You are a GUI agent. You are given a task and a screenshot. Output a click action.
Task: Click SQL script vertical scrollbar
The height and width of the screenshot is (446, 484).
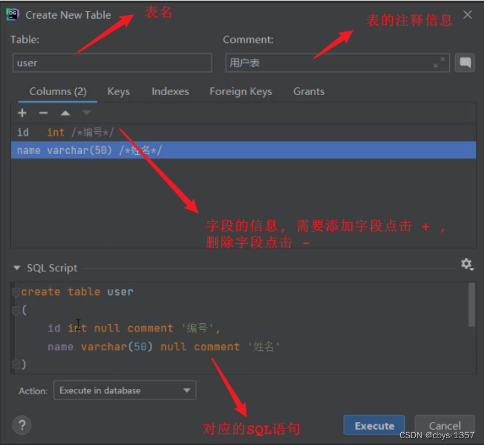click(x=471, y=305)
